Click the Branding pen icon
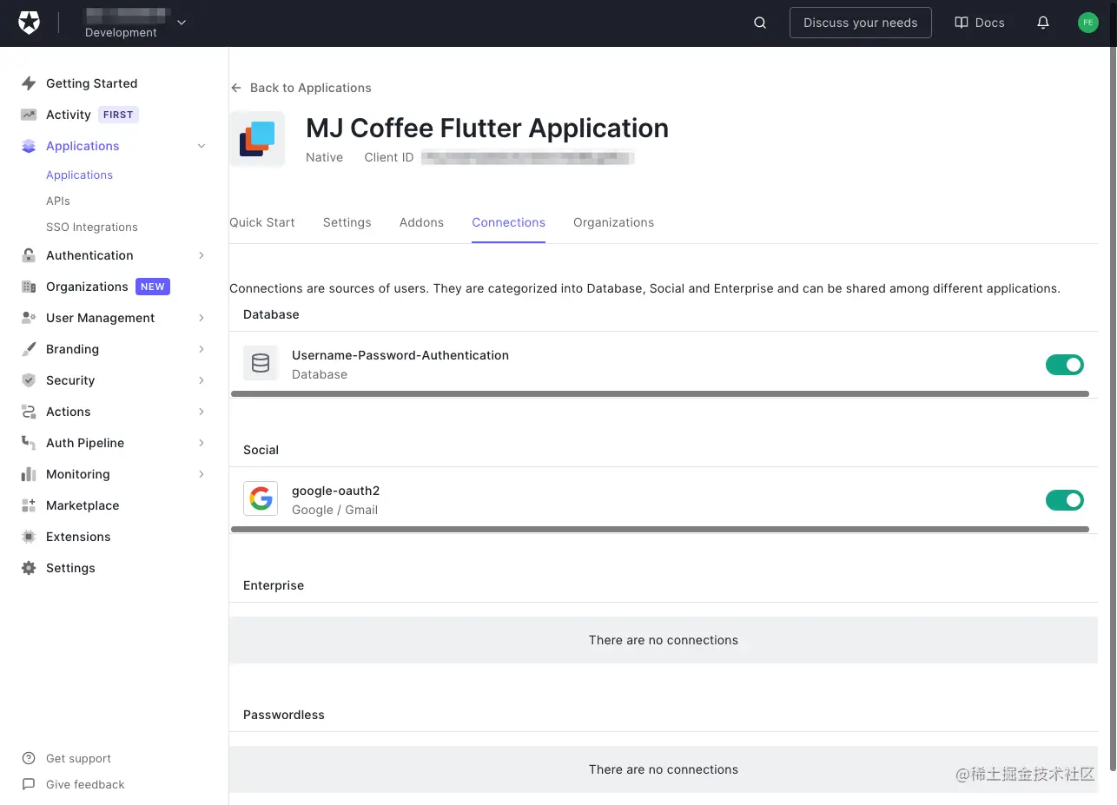1117x805 pixels. click(29, 349)
